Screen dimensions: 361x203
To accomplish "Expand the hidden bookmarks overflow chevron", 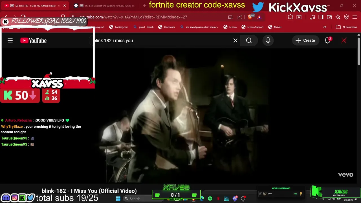I will [325, 27].
